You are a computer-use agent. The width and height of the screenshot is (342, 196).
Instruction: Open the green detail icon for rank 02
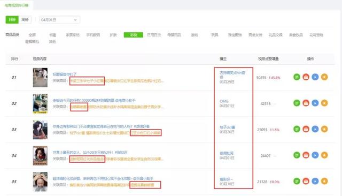coord(297,103)
